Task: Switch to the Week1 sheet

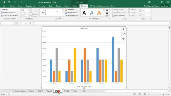Action: click(x=32, y=91)
